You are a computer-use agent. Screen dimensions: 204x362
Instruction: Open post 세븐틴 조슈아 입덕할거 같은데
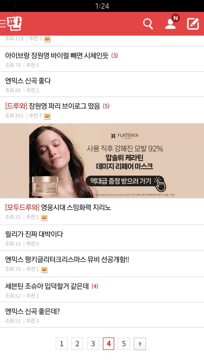tap(102, 290)
